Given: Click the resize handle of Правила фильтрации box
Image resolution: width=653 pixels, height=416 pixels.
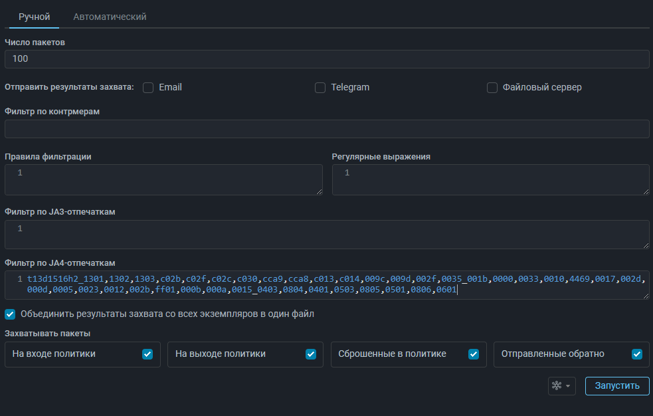Looking at the screenshot, I should point(319,191).
